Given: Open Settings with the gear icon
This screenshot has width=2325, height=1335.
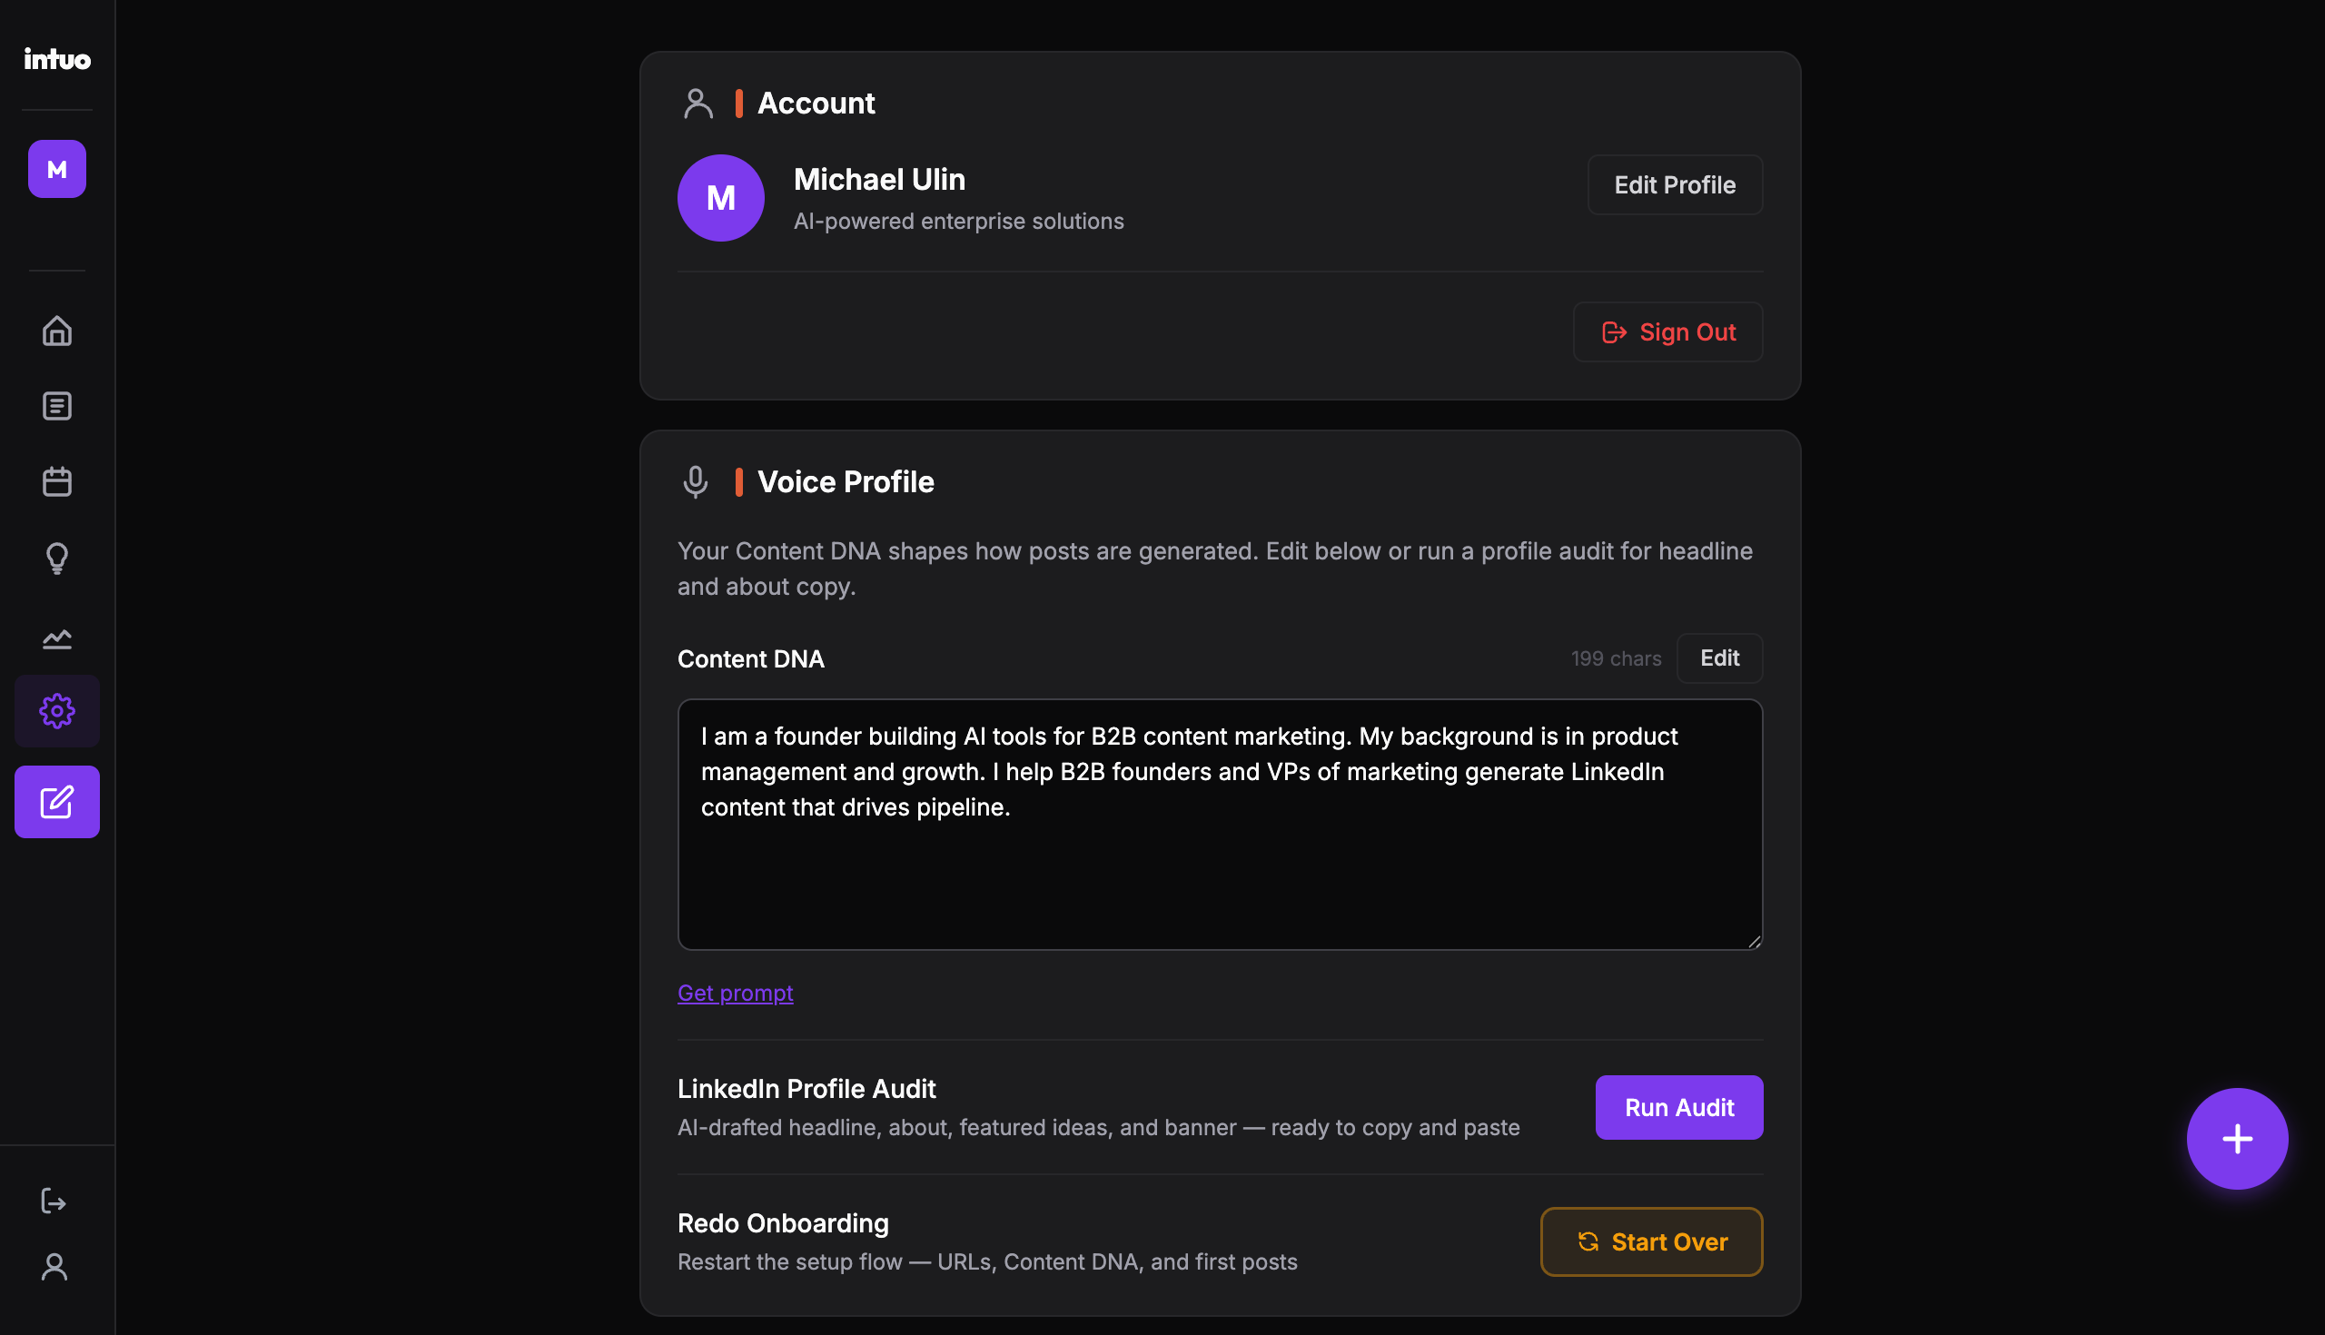Looking at the screenshot, I should point(56,710).
